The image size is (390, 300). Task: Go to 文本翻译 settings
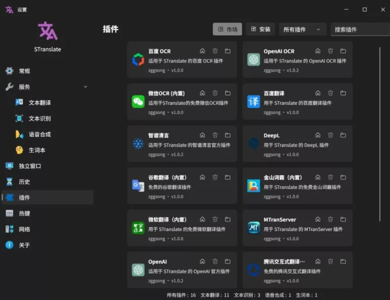click(x=47, y=103)
